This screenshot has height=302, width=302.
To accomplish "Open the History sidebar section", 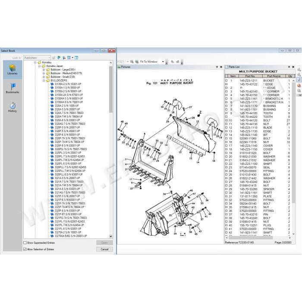I will [13, 107].
